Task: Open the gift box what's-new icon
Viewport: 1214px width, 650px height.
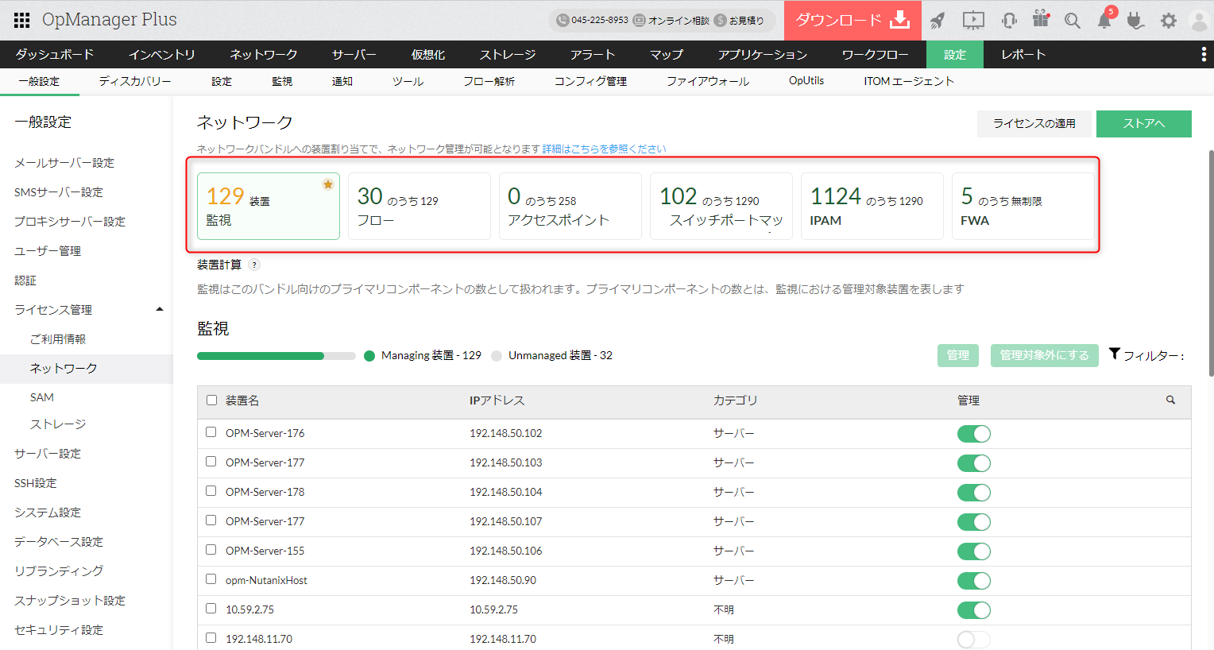Action: coord(1041,19)
